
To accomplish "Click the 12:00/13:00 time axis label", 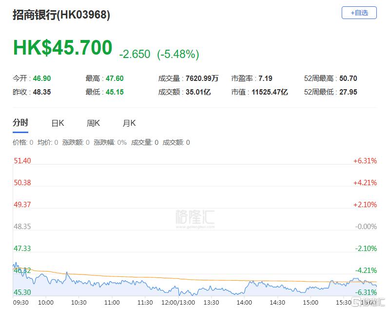I will click(178, 303).
